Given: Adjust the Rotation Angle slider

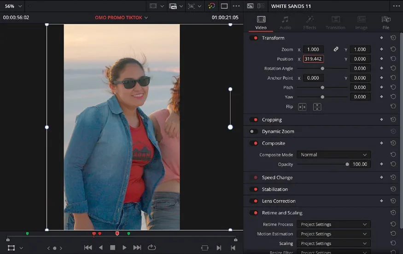Looking at the screenshot, I should (x=322, y=68).
